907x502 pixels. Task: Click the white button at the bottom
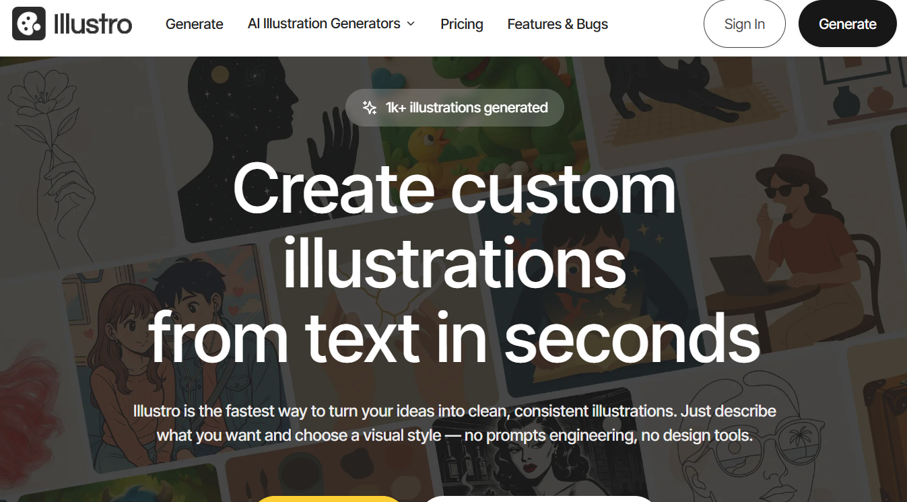point(539,500)
